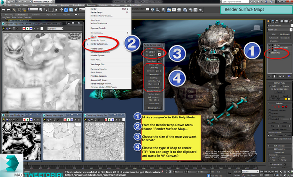Enable the By Vertex checkbox

pos(270,113)
